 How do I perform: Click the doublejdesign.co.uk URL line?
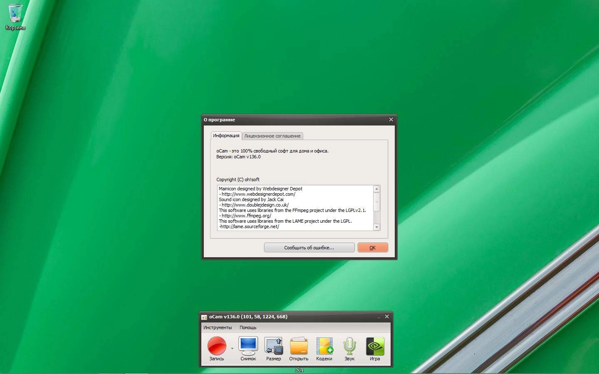[254, 205]
